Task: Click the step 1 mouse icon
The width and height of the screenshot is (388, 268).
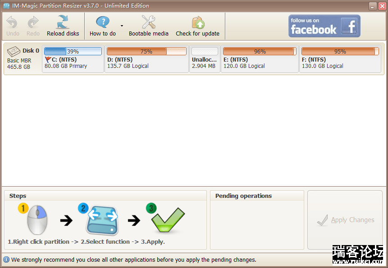Action: pos(37,220)
